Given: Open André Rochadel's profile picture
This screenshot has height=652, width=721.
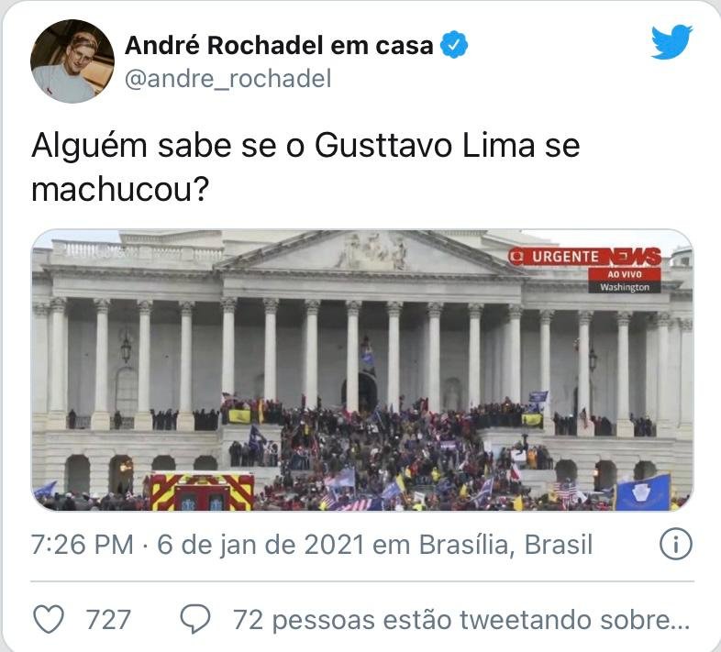Looking at the screenshot, I should (x=72, y=61).
